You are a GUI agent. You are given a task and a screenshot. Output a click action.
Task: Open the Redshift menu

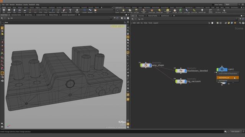coord(32,5)
